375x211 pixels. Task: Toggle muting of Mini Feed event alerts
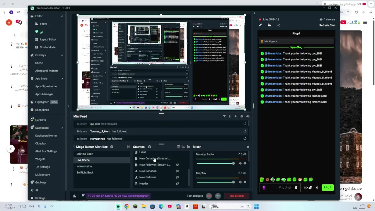pos(242,116)
